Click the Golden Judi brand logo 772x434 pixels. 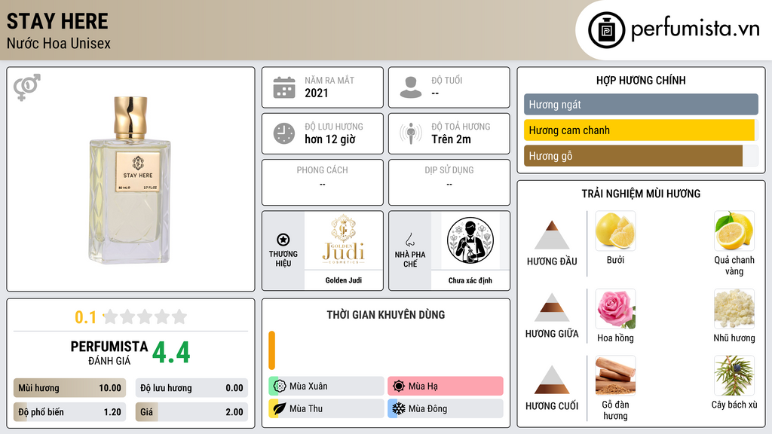pos(344,240)
